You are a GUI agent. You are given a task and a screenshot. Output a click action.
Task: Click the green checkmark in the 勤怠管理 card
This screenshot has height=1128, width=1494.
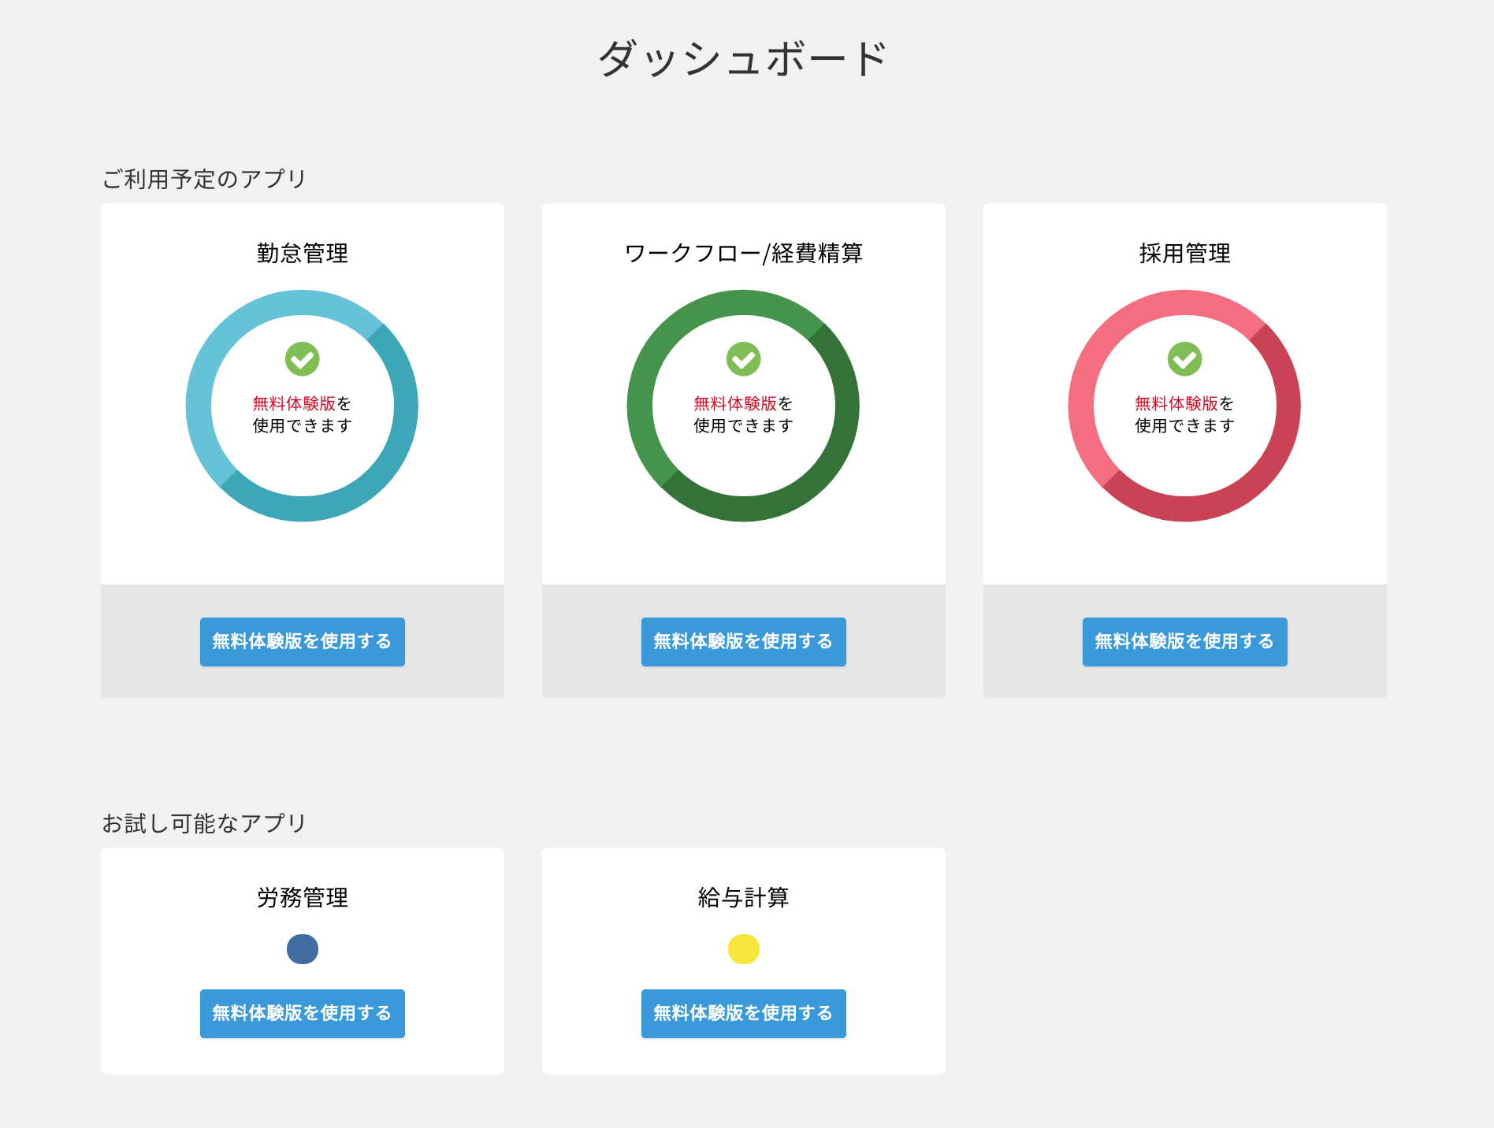click(x=302, y=359)
